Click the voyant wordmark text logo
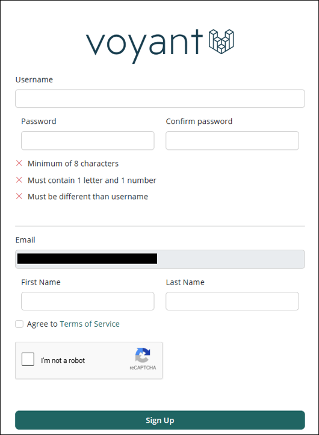This screenshot has height=435, width=319. tap(144, 46)
